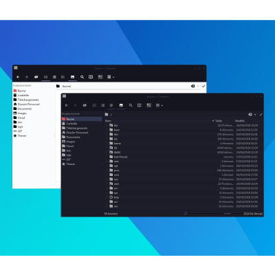275x275 pixels.
Task: Confirm location with checkmark in home window
Action: [203, 86]
